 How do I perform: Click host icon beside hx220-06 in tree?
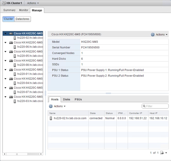[15, 47]
